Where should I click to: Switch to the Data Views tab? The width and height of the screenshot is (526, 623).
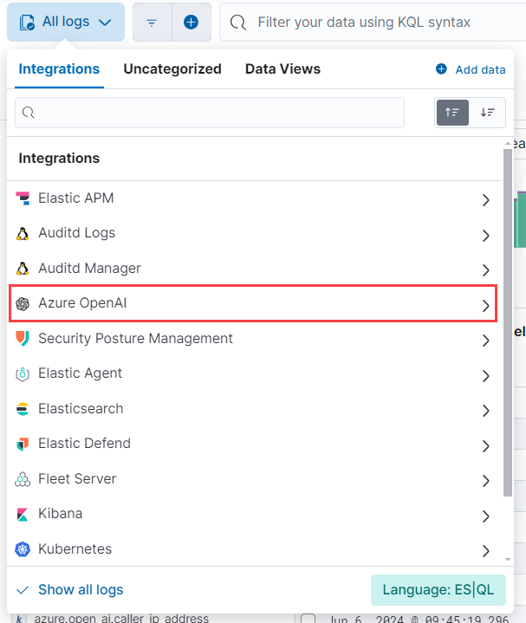coord(282,69)
